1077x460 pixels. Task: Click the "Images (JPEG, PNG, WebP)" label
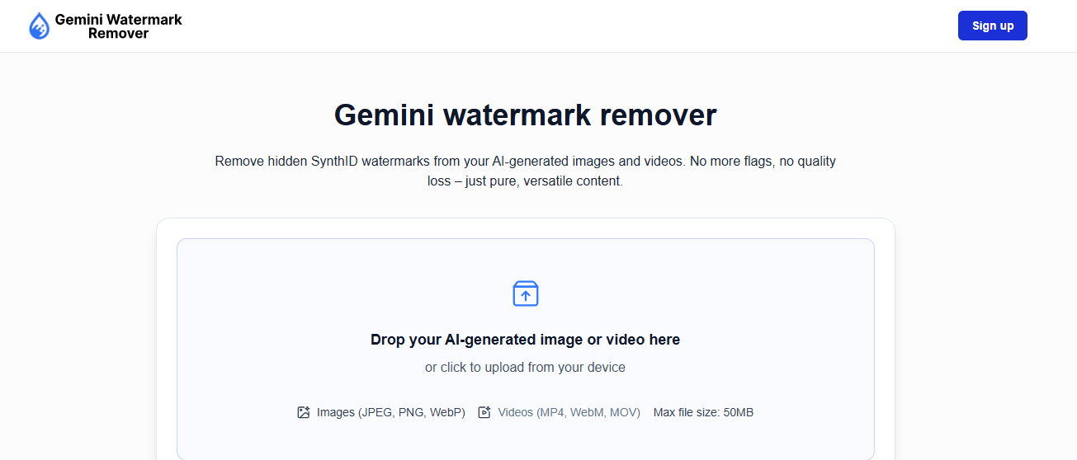(390, 412)
